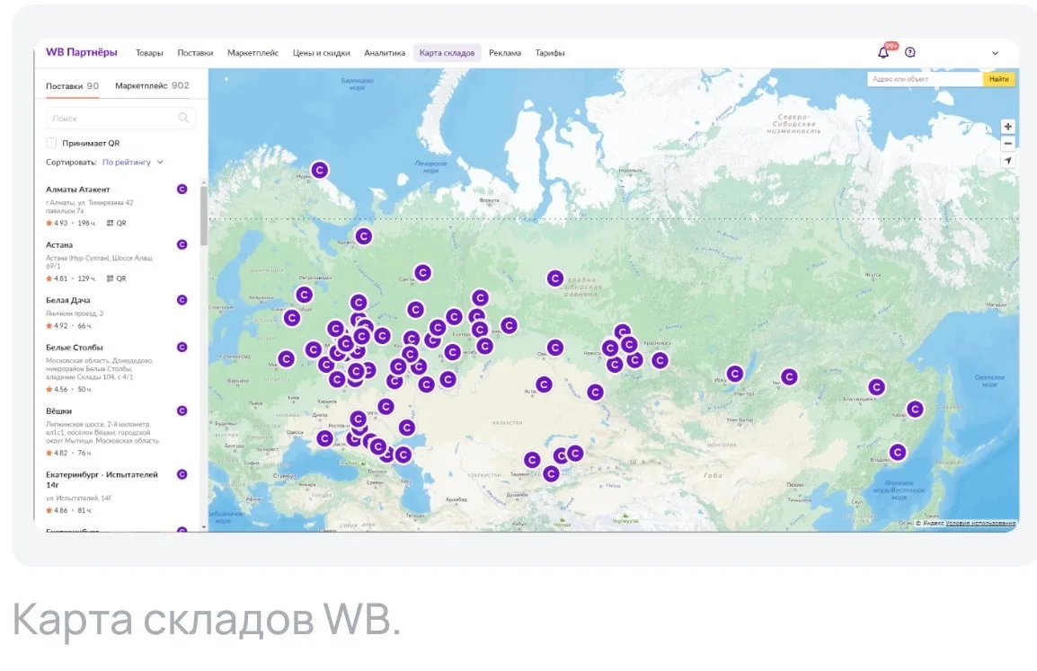This screenshot has height=671, width=1037.
Task: Click the Адрес или объект map input
Action: coord(925,79)
